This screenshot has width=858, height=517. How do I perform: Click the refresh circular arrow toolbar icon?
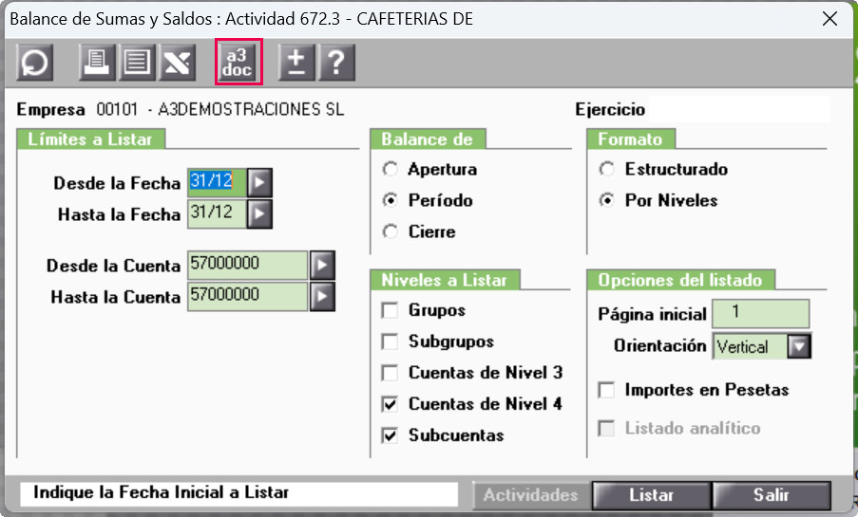click(34, 63)
